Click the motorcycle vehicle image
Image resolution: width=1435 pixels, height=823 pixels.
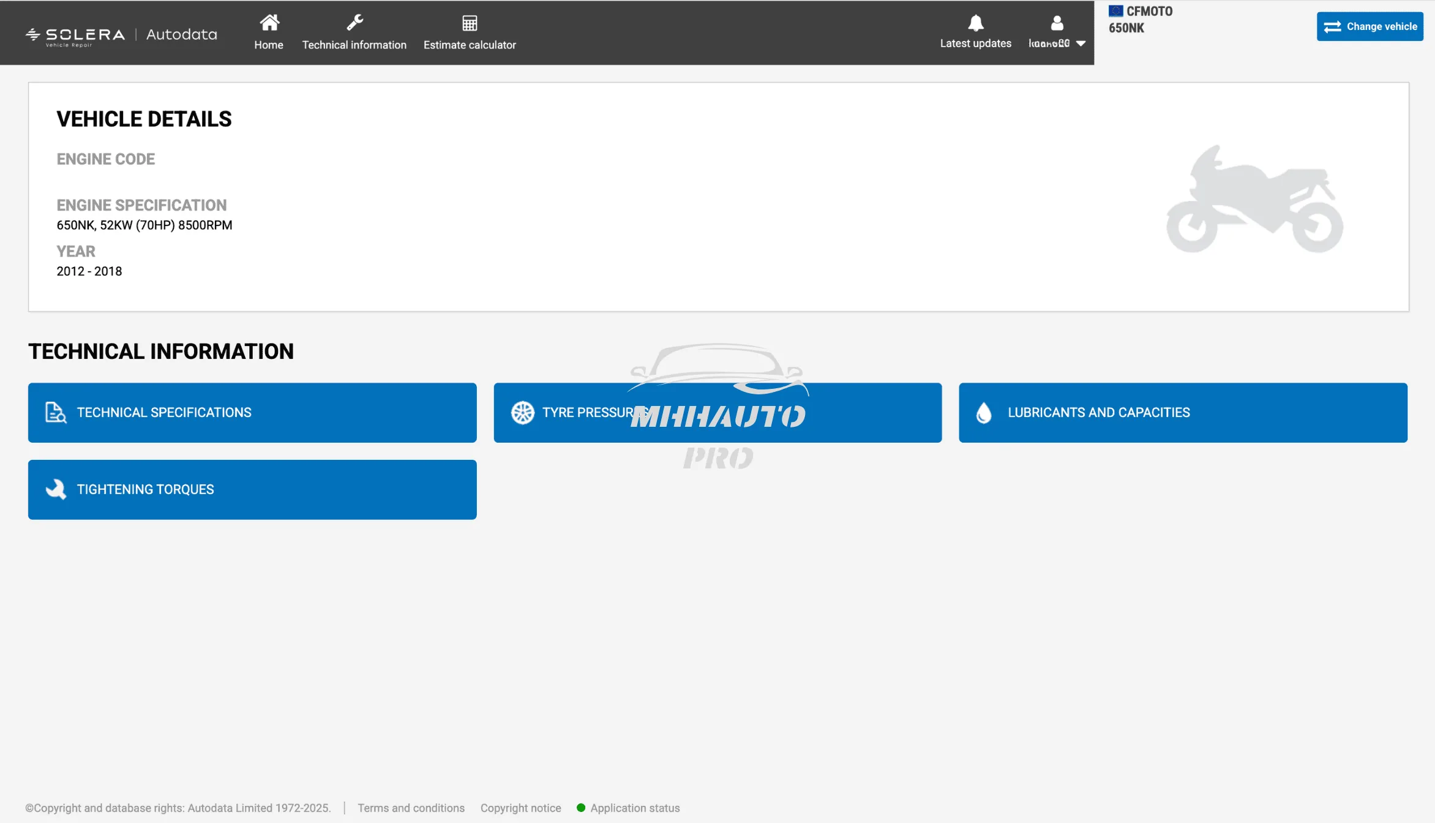[x=1254, y=198]
